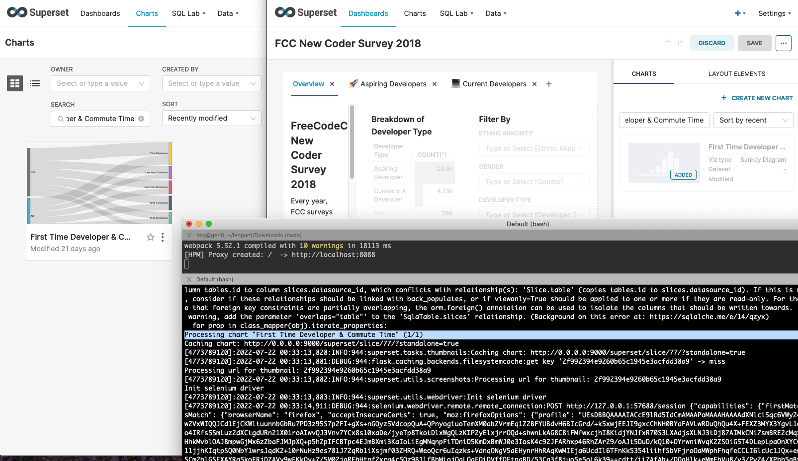Image resolution: width=798 pixels, height=461 pixels.
Task: Open the Recently modified sort dropdown
Action: [212, 118]
